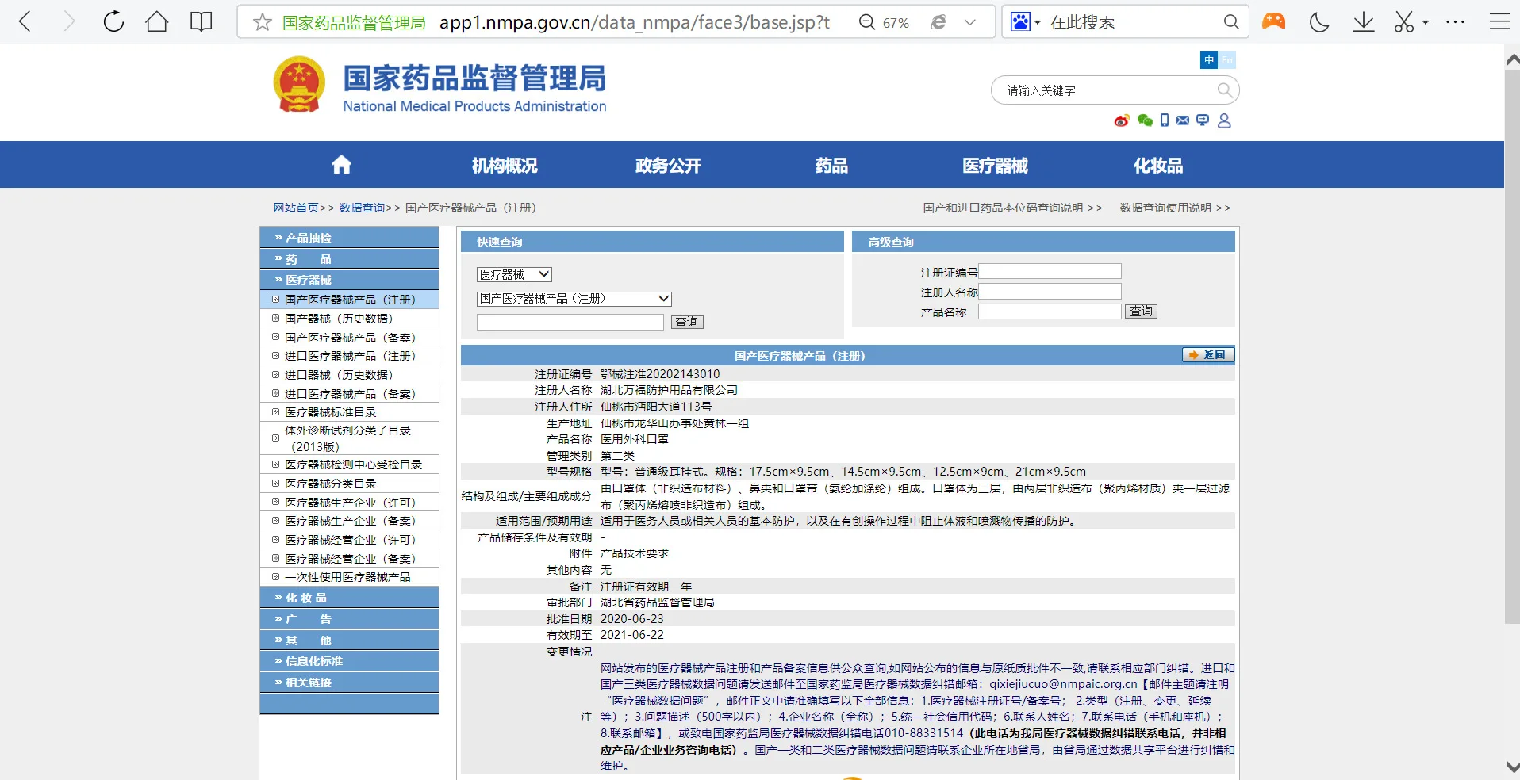
Task: Open the downloads icon
Action: [x=1363, y=22]
